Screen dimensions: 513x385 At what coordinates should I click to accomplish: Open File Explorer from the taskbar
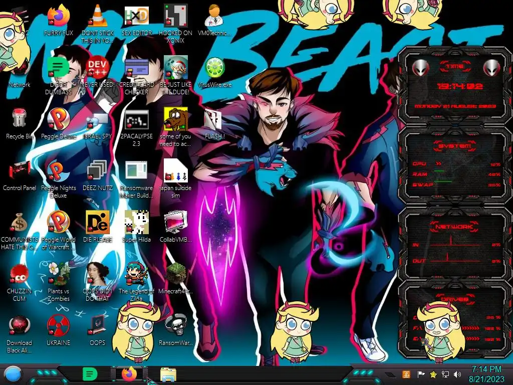click(x=168, y=374)
